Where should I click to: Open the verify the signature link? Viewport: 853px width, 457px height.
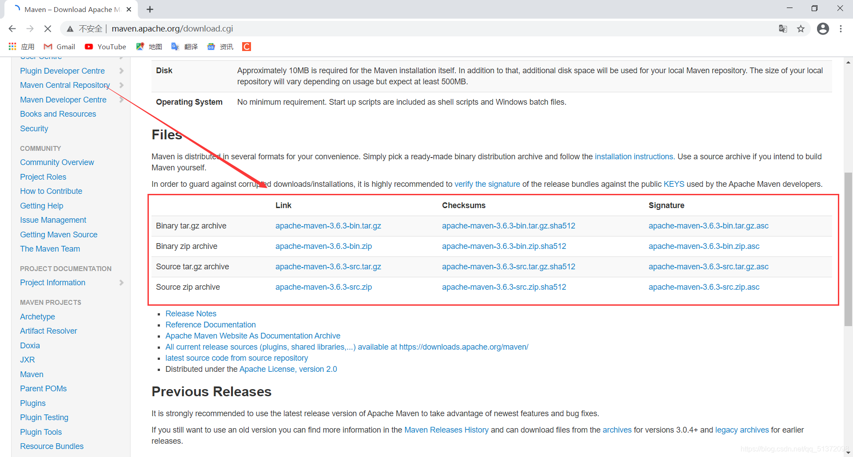tap(487, 184)
